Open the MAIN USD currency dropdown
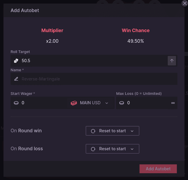This screenshot has width=188, height=180. tap(90, 103)
